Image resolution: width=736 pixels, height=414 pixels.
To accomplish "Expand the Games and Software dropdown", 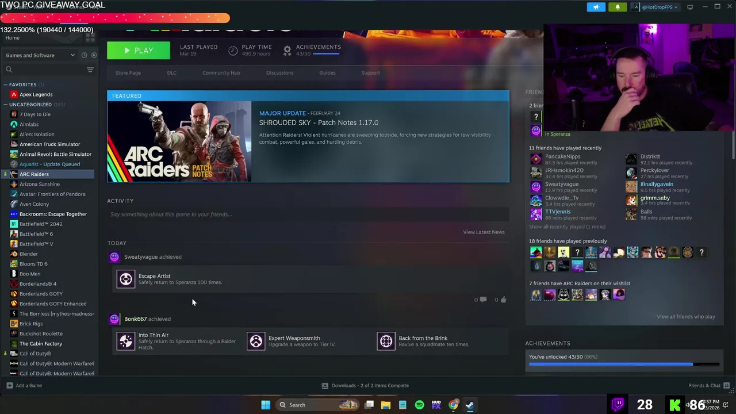I will point(40,55).
